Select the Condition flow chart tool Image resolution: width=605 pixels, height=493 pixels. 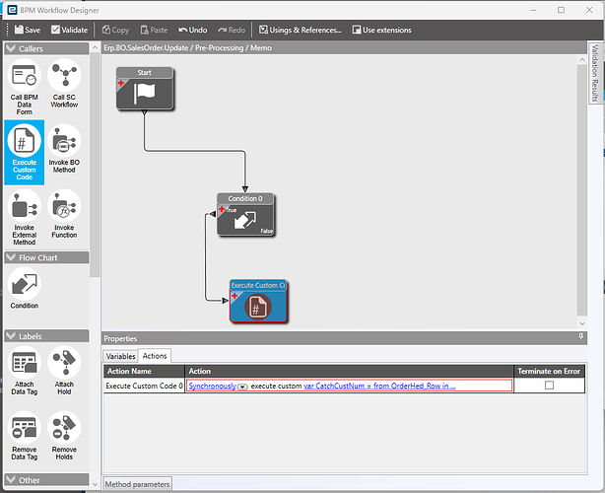25,288
